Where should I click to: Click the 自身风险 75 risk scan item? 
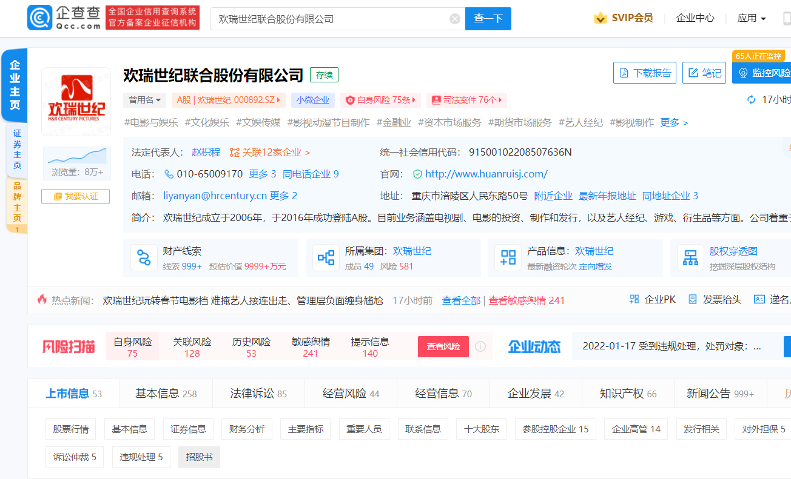coord(132,347)
